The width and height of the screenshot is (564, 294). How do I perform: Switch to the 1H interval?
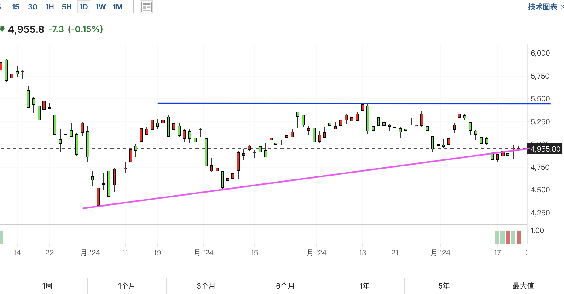[49, 7]
